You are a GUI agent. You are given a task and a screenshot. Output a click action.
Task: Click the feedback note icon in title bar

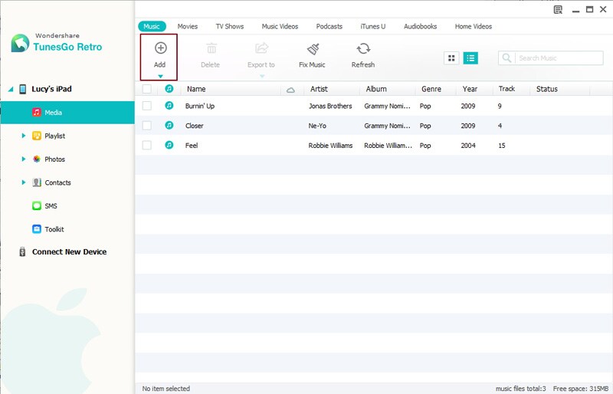pos(559,10)
